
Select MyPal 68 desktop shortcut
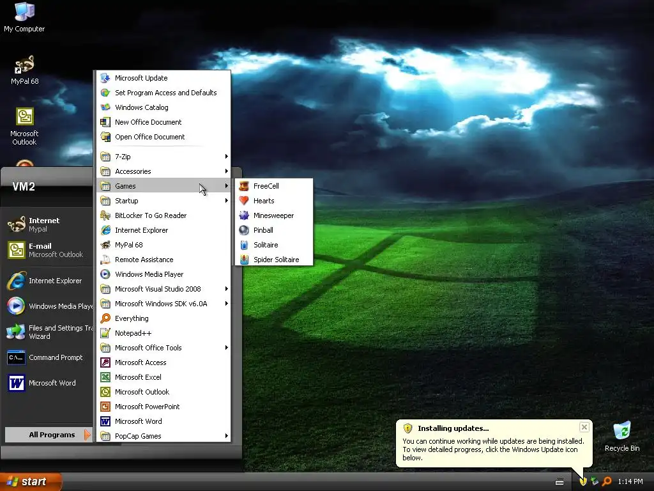pyautogui.click(x=25, y=70)
